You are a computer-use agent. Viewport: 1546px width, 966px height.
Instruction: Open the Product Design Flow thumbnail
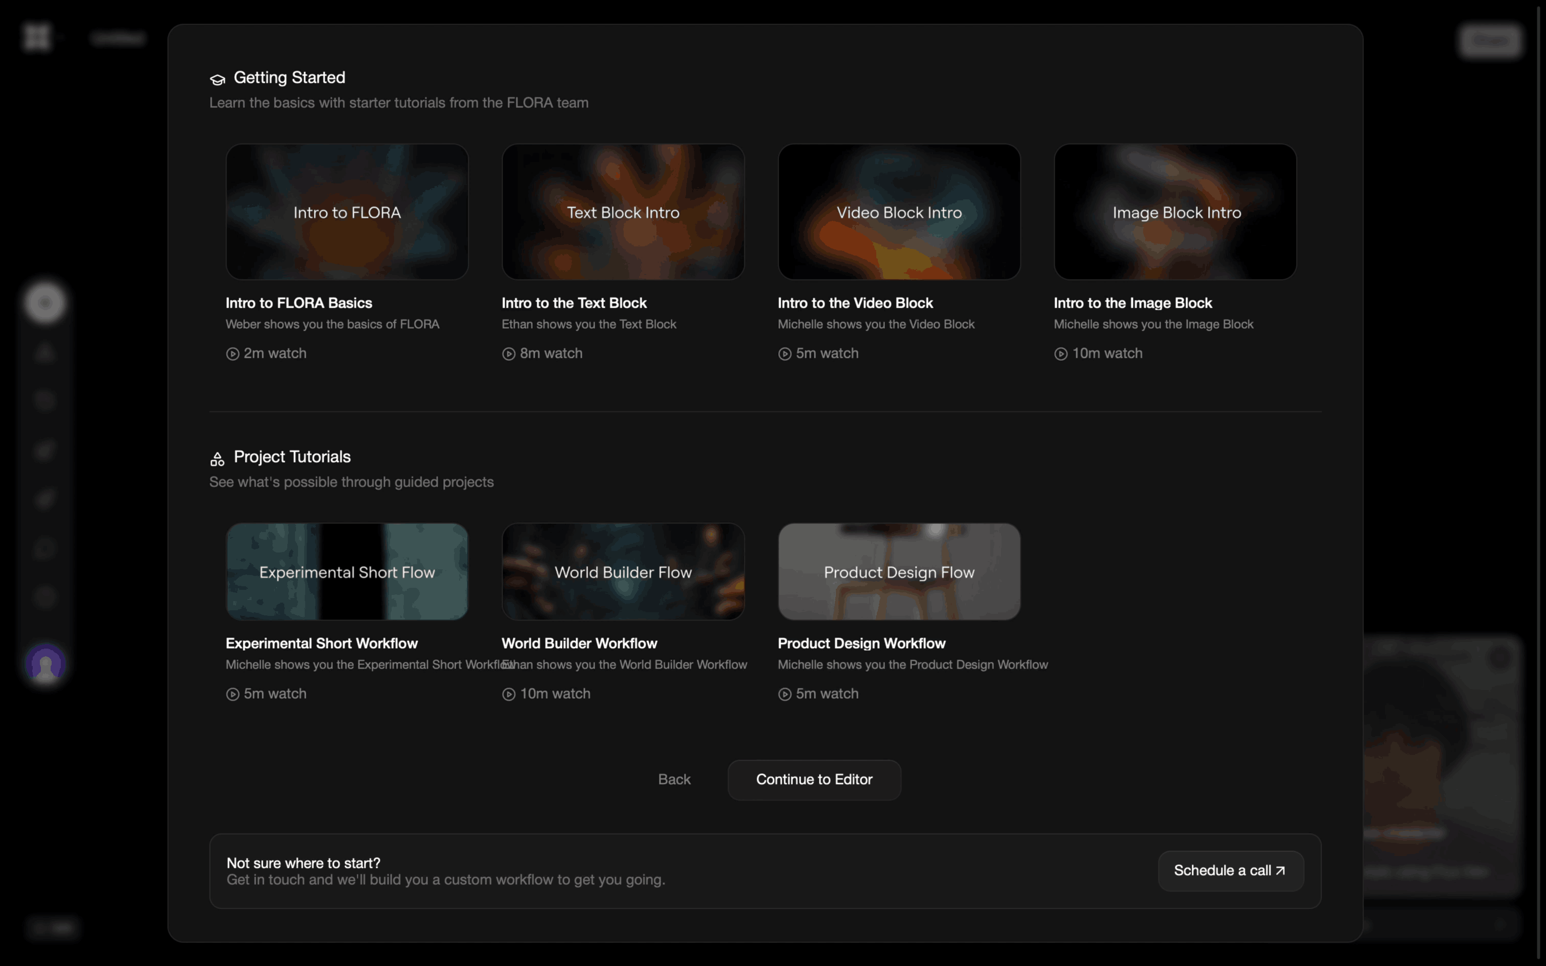tap(899, 571)
